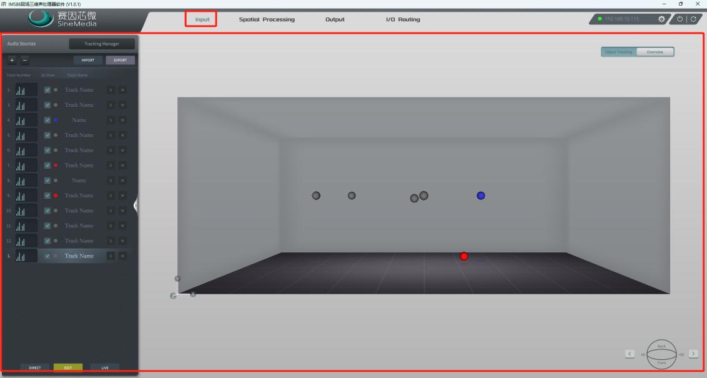Viewport: 707px width, 378px height.
Task: Switch to EDIT mode
Action: [x=68, y=367]
